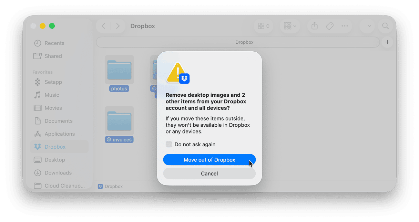Cancel the Dropbox removal dialog

tap(209, 173)
